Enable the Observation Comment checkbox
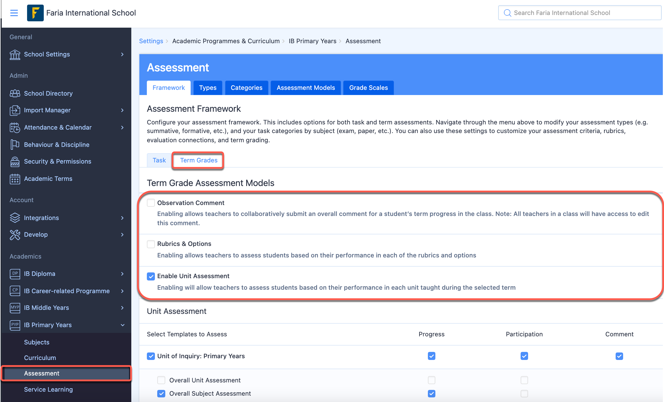Image resolution: width=664 pixels, height=402 pixels. [151, 203]
